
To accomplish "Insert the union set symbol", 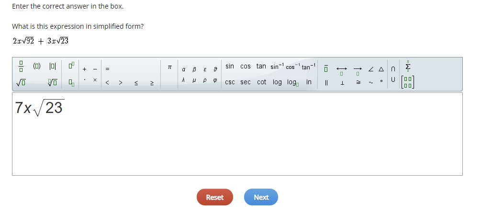I will click(x=393, y=79).
